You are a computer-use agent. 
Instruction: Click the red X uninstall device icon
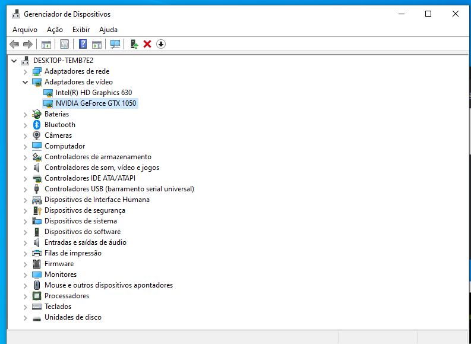147,44
